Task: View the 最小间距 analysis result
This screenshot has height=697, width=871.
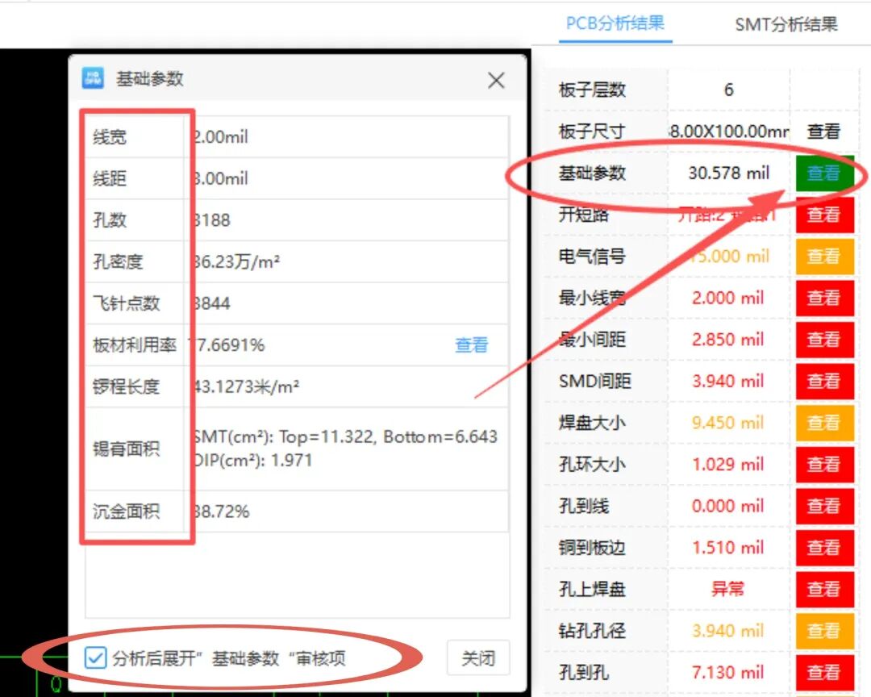Action: 824,340
